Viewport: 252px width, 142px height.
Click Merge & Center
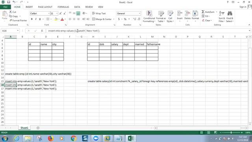click(102, 19)
